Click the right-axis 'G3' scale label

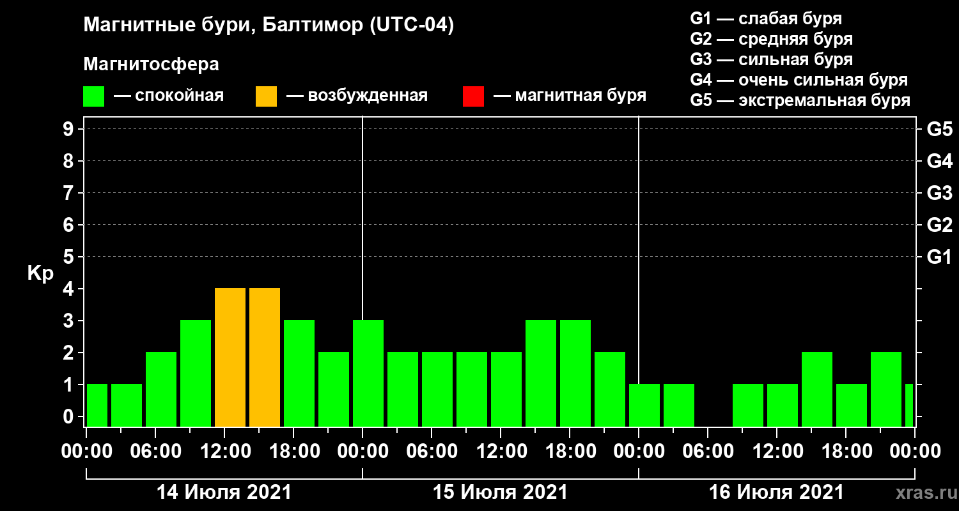(939, 194)
